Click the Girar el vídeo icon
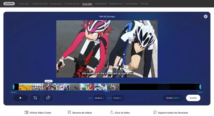The width and height of the screenshot is (214, 116). 112,113
